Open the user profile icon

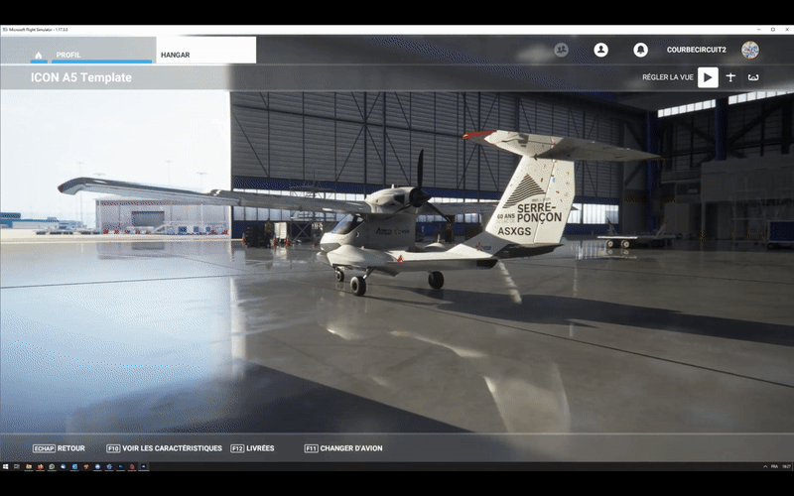pyautogui.click(x=600, y=50)
